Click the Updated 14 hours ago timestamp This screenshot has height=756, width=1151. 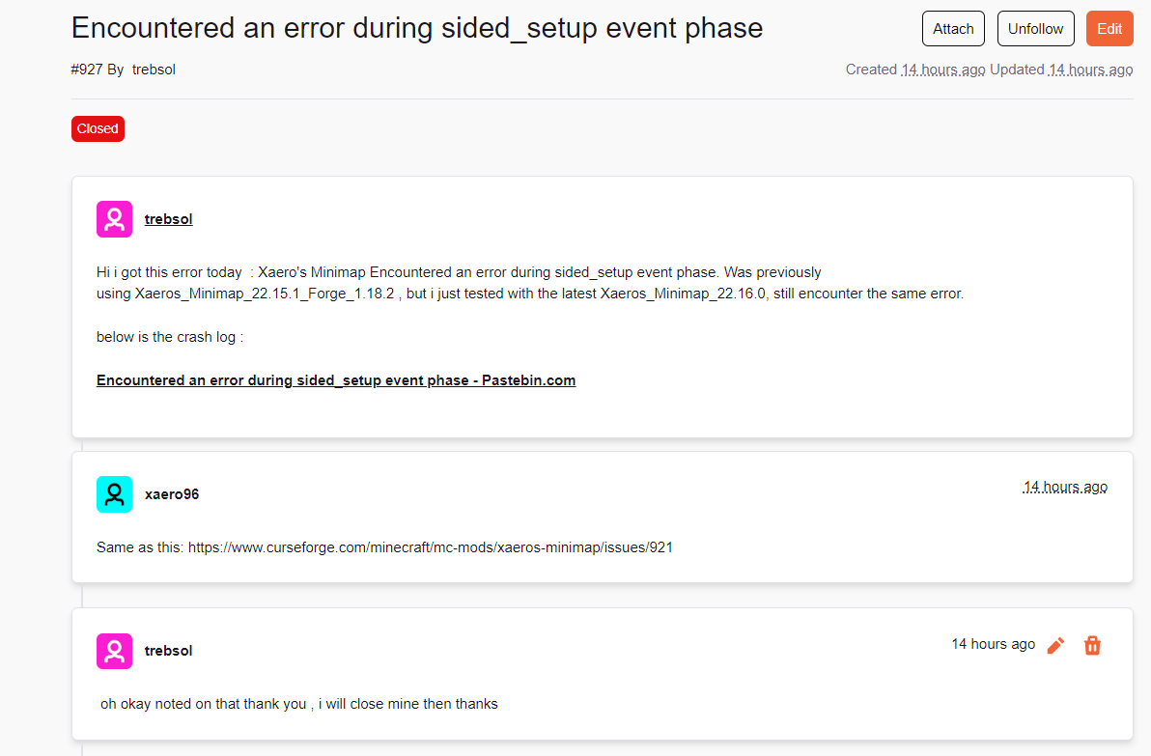click(1091, 70)
